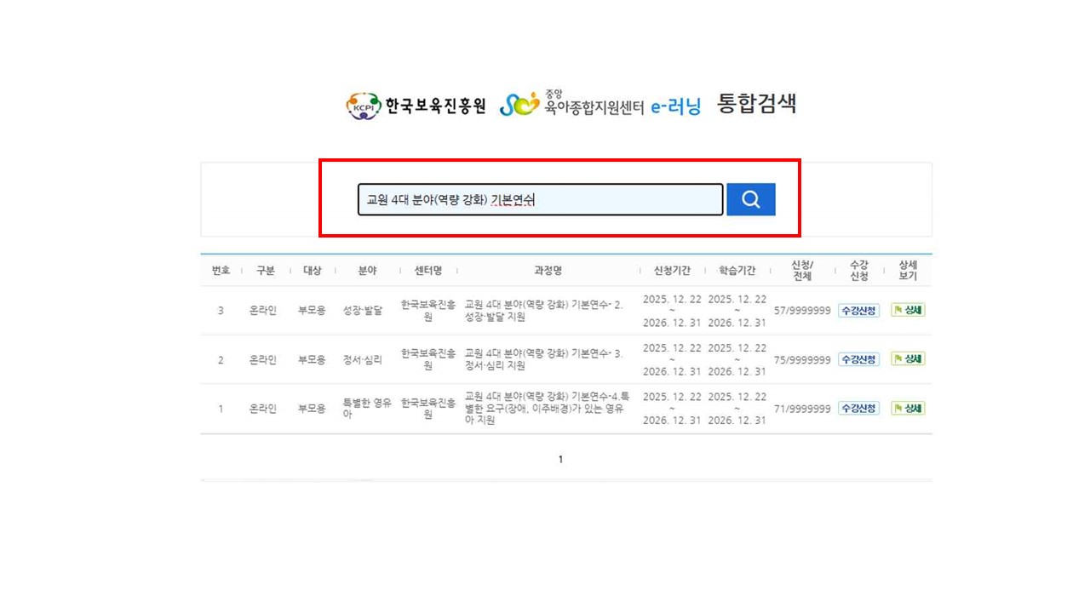Click the 신청기간 column header
The image size is (1090, 613).
pyautogui.click(x=672, y=271)
